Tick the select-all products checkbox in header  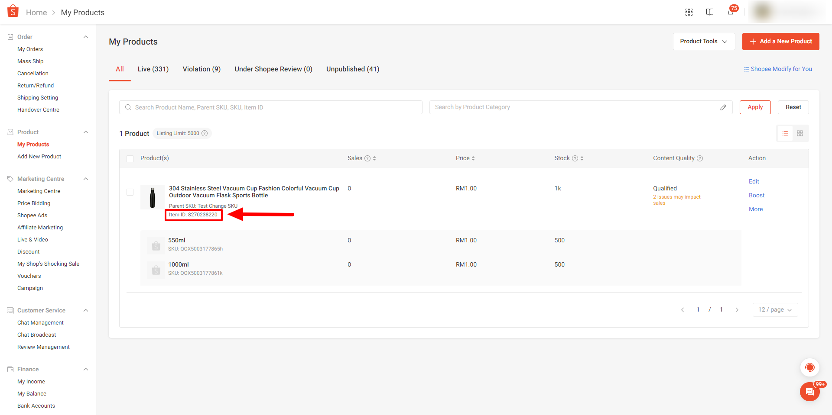coord(130,159)
